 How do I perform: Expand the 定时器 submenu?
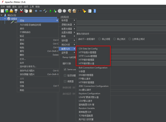tap(67, 40)
